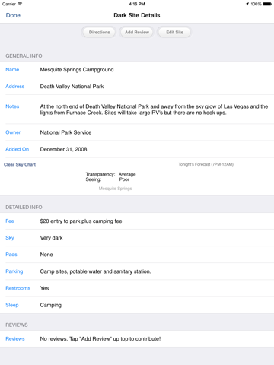Tap the DETAILED INFO section header

point(24,208)
